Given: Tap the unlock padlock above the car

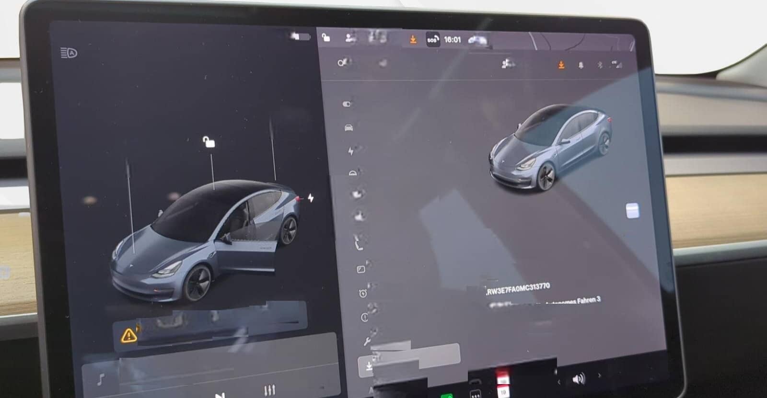Looking at the screenshot, I should pyautogui.click(x=209, y=142).
